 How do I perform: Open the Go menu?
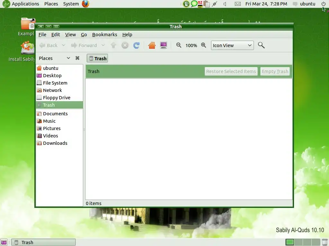click(84, 35)
